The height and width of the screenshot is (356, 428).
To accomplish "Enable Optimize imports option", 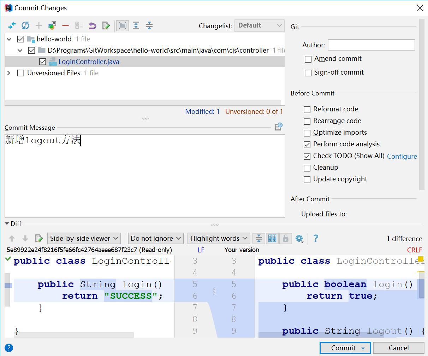I will [x=307, y=133].
